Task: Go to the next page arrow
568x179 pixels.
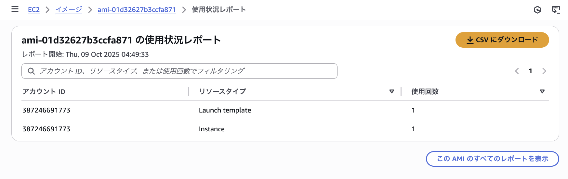Action: pyautogui.click(x=544, y=71)
